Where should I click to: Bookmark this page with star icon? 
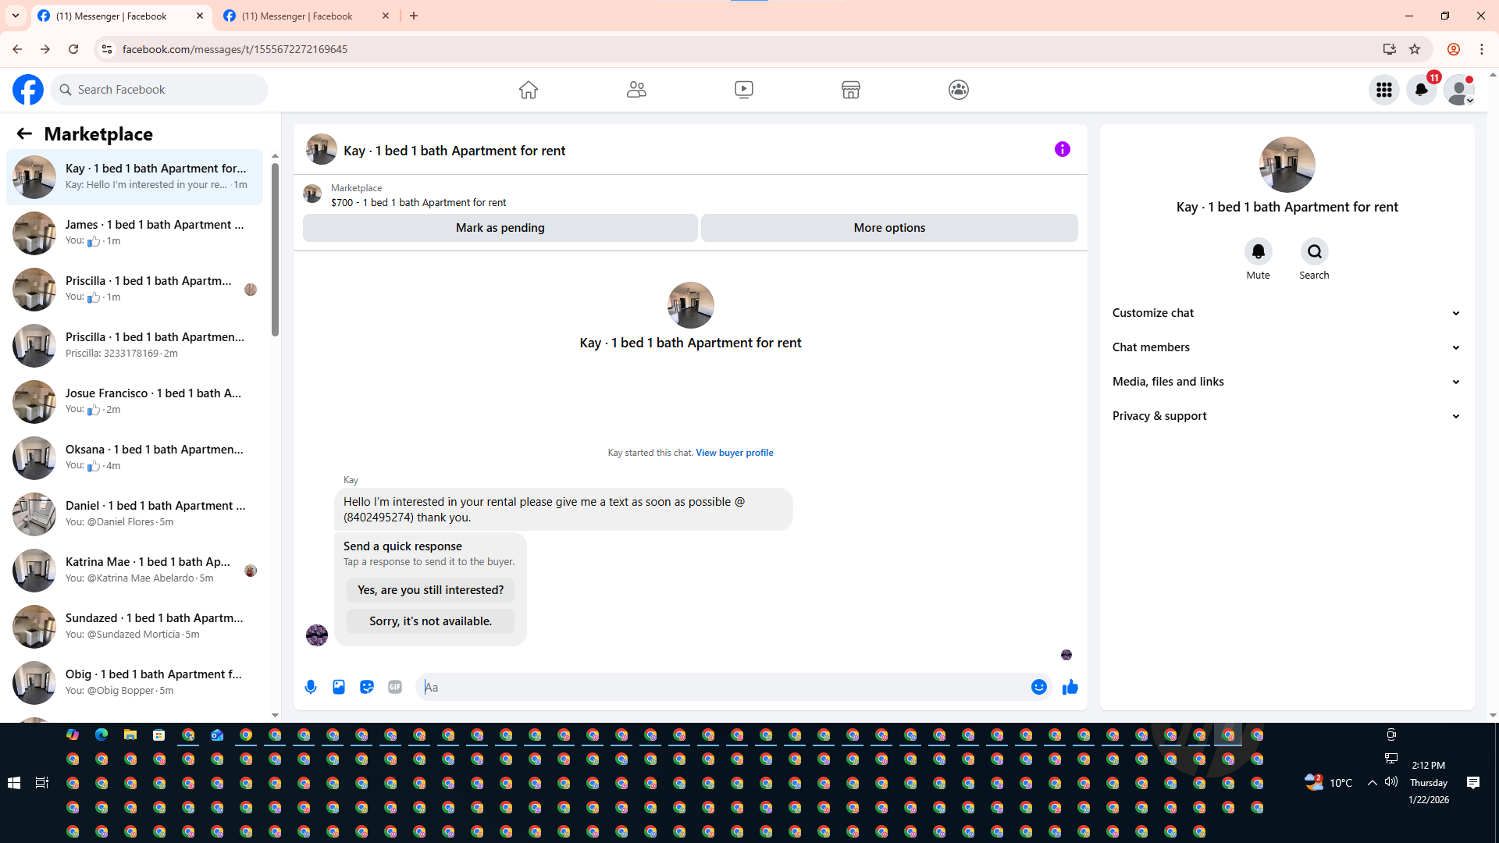click(x=1415, y=49)
